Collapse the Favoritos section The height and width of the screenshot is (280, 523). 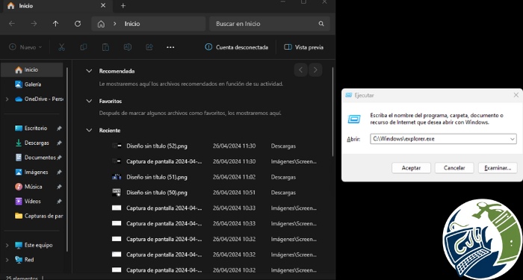coord(89,101)
